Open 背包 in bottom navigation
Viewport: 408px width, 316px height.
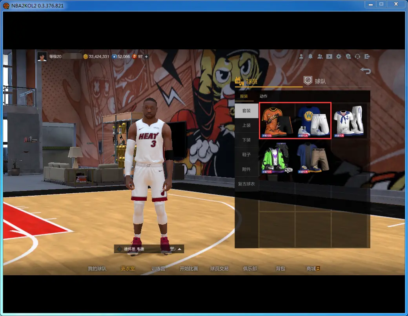coord(280,269)
